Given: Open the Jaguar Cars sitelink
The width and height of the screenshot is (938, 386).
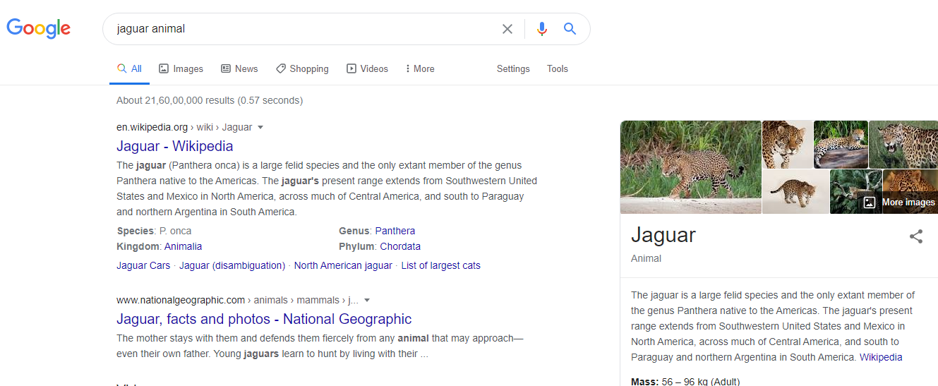Looking at the screenshot, I should pos(143,265).
